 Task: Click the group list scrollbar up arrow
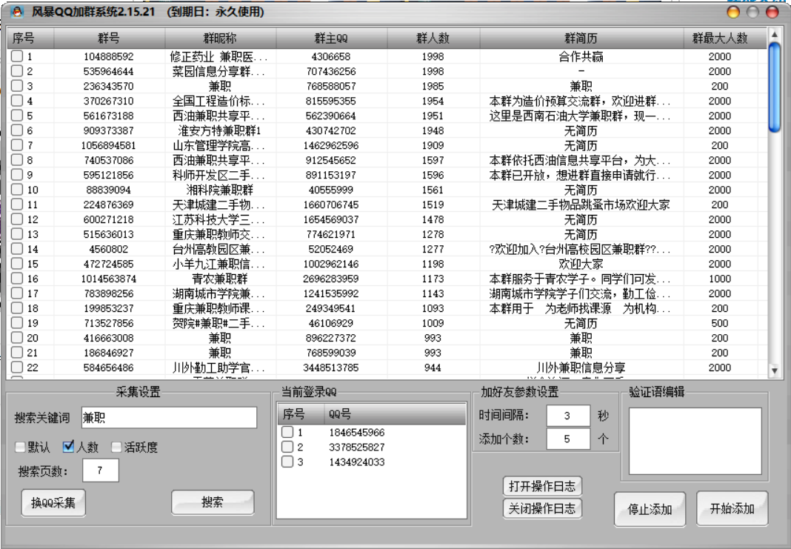[775, 34]
